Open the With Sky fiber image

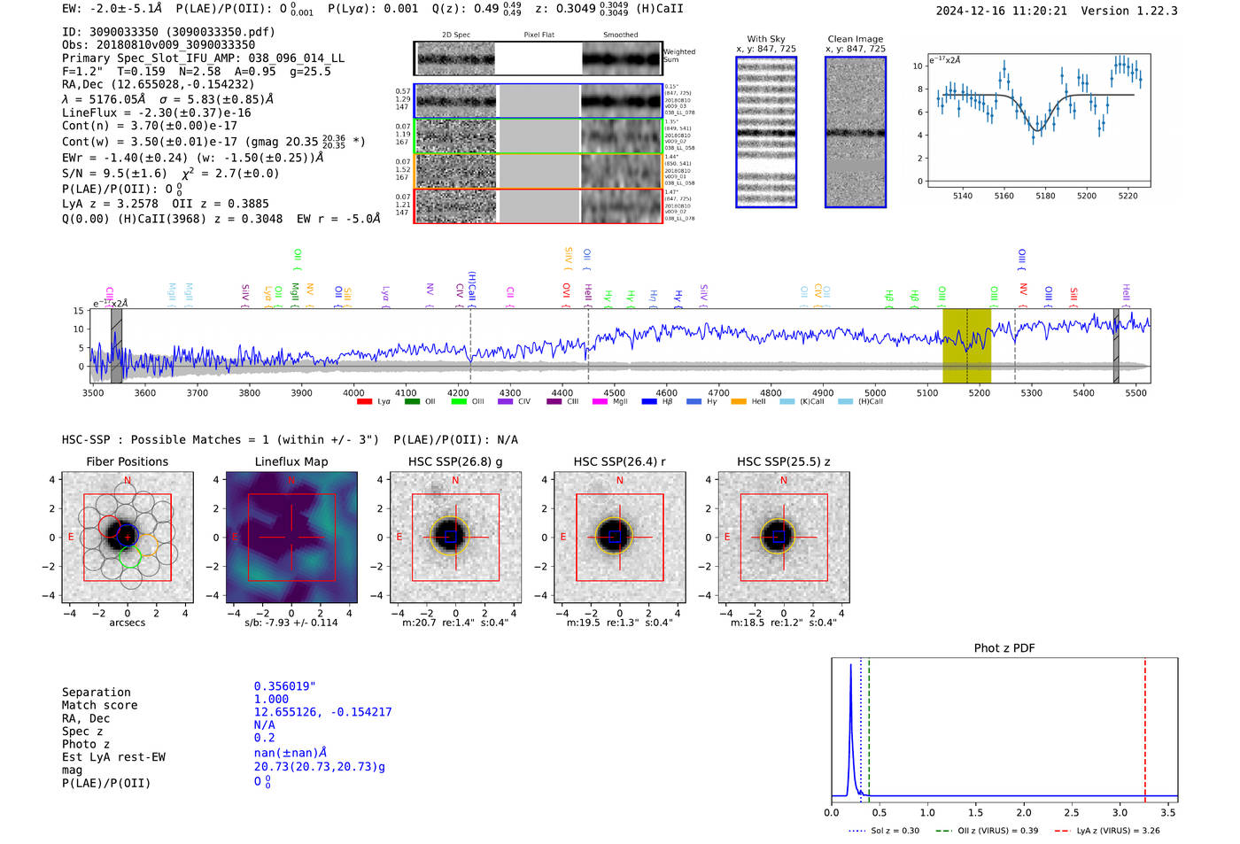[766, 132]
